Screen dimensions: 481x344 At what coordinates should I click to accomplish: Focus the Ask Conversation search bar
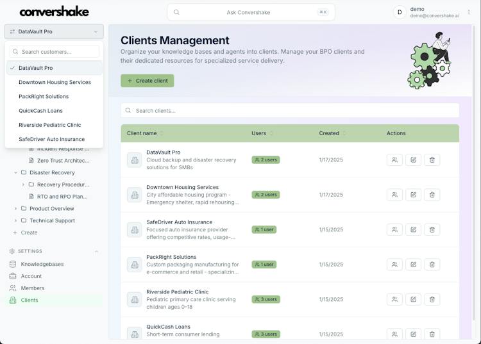(251, 12)
